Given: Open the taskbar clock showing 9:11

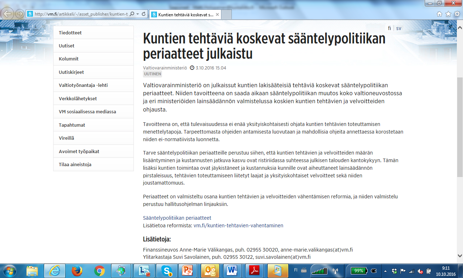Looking at the screenshot, I should click(445, 271).
